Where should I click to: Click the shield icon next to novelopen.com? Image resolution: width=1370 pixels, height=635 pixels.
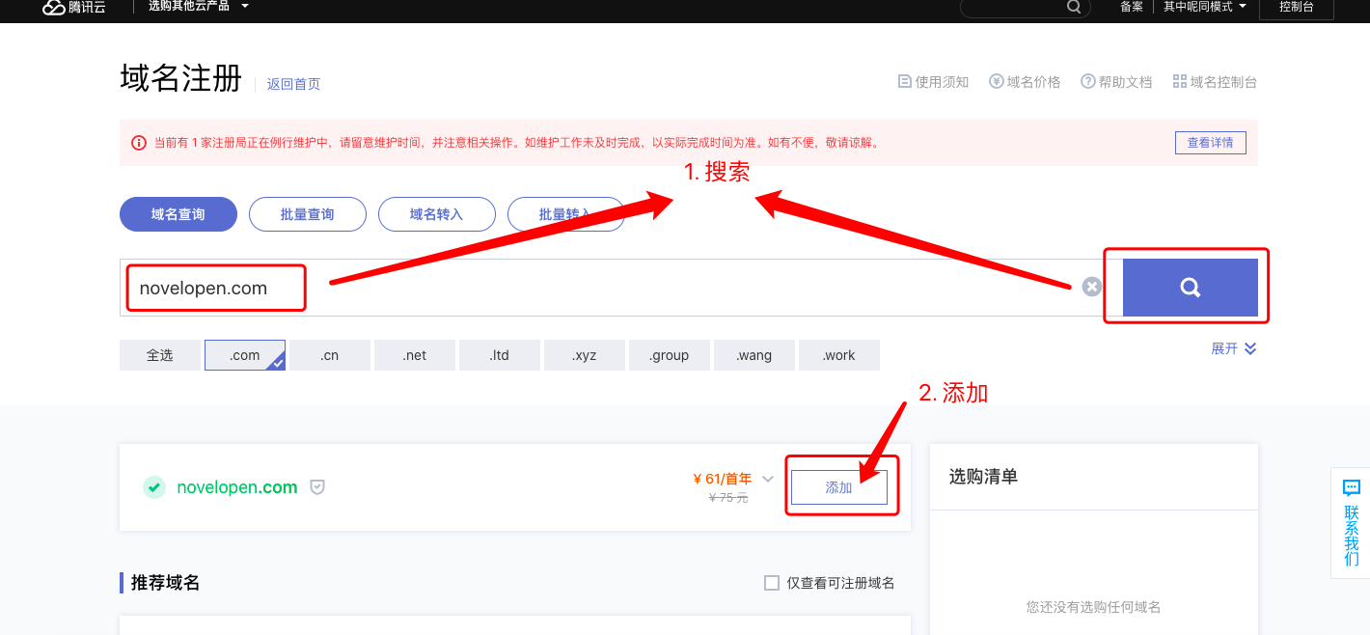[316, 487]
